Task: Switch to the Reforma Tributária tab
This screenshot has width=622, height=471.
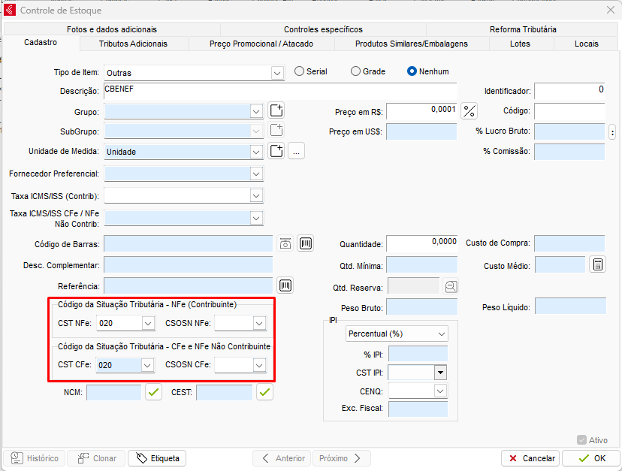Action: (523, 29)
